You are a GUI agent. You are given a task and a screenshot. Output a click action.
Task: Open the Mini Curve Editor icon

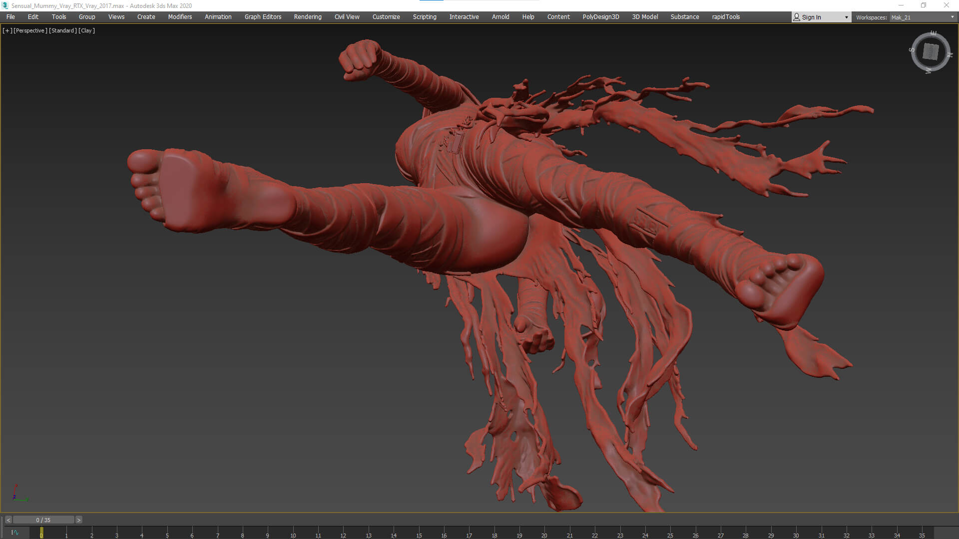(x=15, y=533)
